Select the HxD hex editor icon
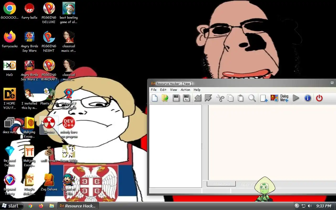The width and height of the screenshot is (336, 210). 10,68
